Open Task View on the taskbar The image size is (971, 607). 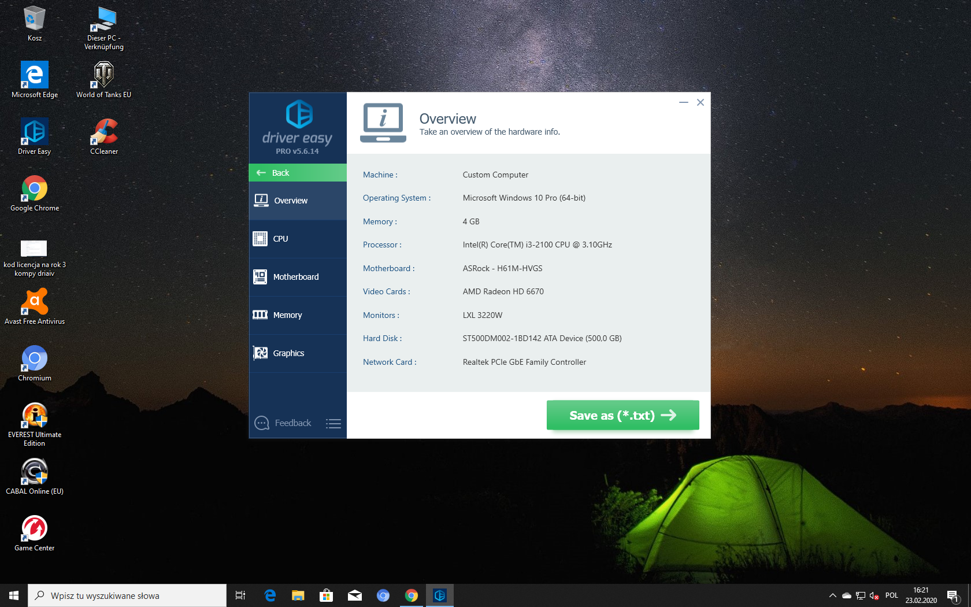[x=240, y=595]
